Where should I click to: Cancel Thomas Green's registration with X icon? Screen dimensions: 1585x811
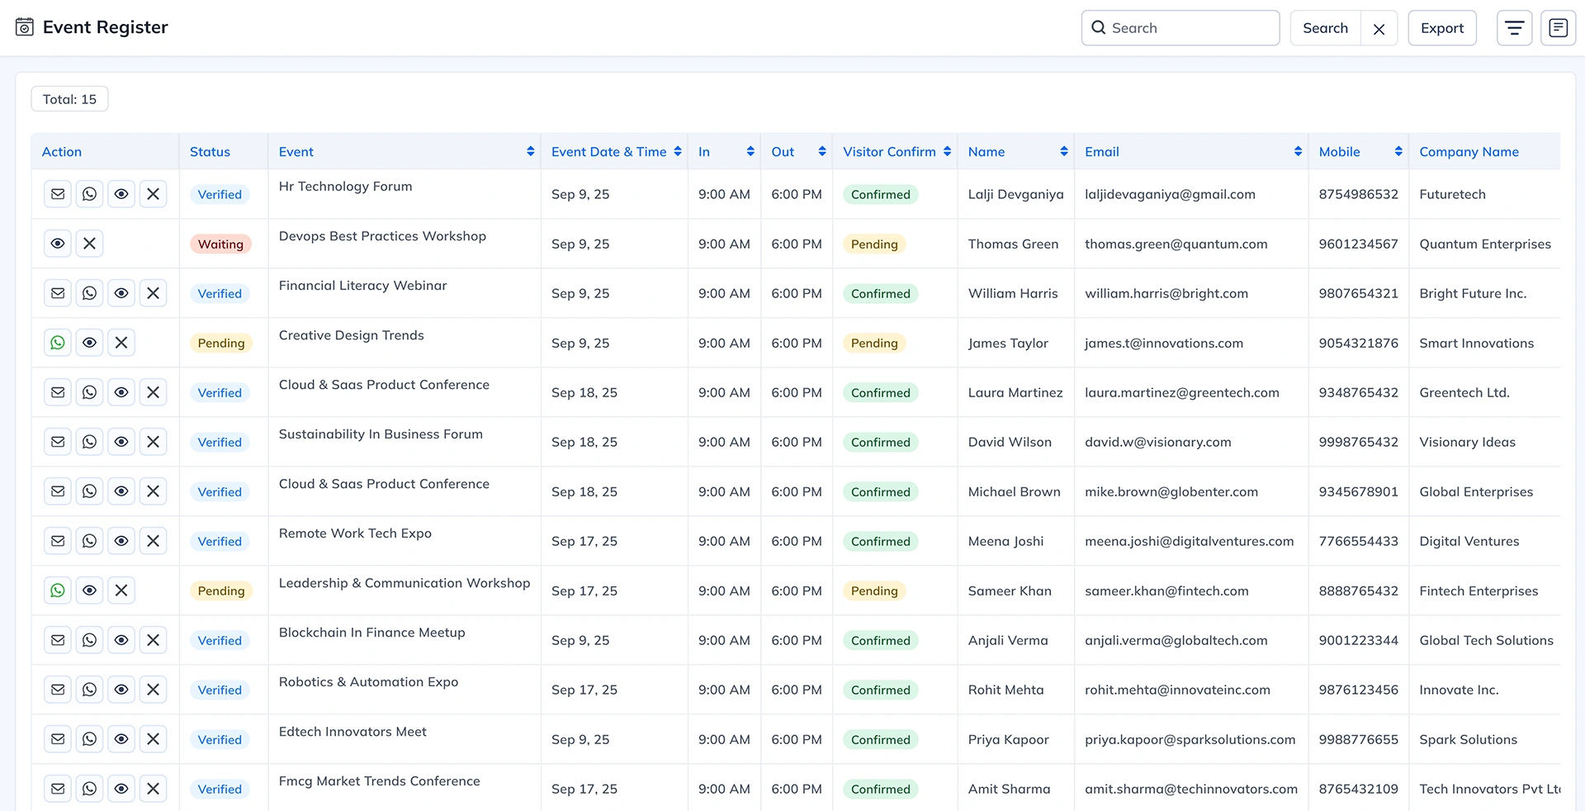click(x=89, y=244)
